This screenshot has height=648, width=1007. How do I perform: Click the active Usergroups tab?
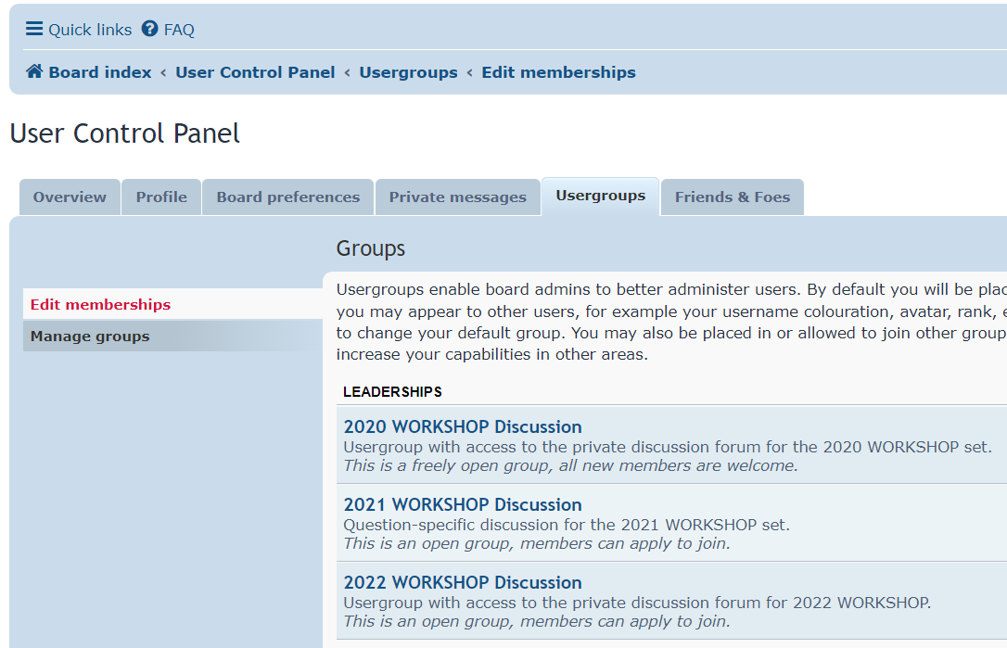pos(600,196)
